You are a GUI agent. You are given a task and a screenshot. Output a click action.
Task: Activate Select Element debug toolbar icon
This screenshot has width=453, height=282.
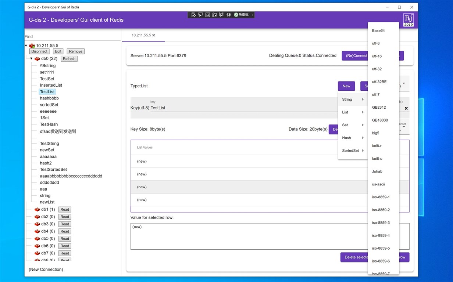[x=200, y=15]
